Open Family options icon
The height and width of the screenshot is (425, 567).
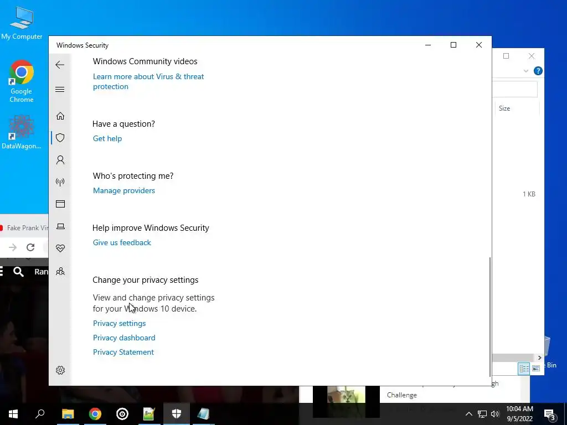pos(60,271)
